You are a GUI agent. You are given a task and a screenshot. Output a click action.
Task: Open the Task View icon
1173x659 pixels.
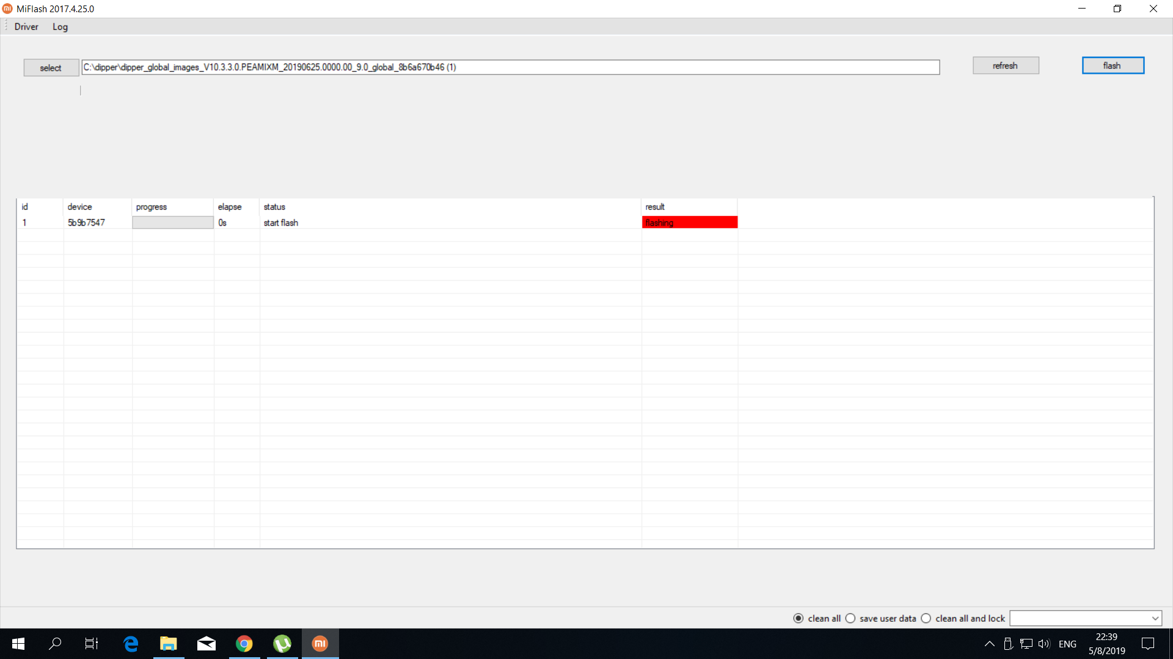92,644
